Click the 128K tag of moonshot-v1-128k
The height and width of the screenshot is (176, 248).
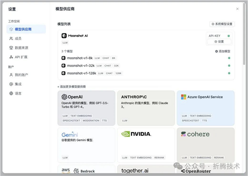(x=118, y=73)
